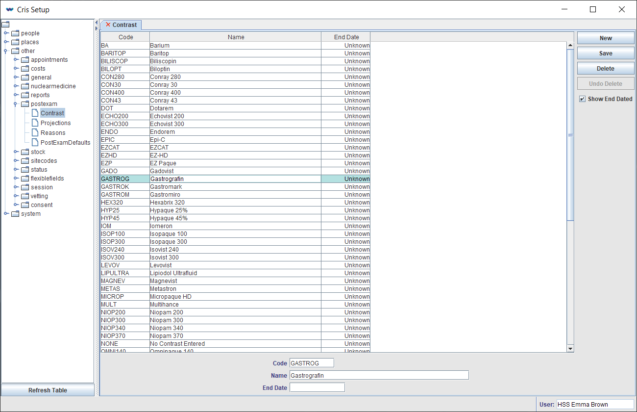
Task: Collapse the other tree node
Action: click(x=6, y=51)
